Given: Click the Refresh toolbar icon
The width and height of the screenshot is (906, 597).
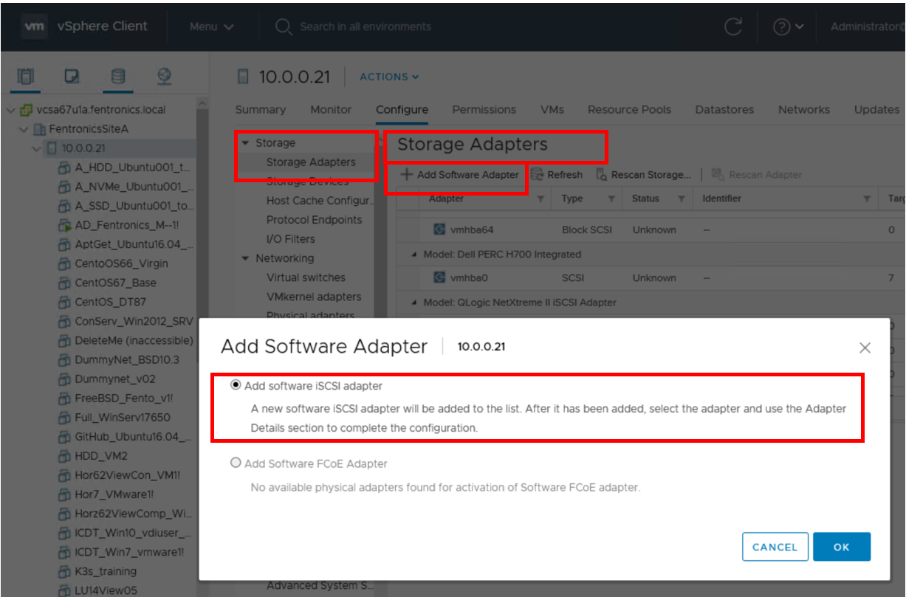Looking at the screenshot, I should 537,175.
